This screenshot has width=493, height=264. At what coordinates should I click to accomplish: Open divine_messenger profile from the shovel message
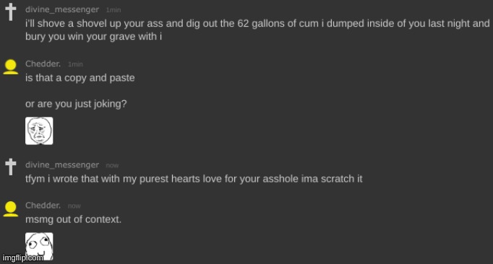click(x=62, y=9)
